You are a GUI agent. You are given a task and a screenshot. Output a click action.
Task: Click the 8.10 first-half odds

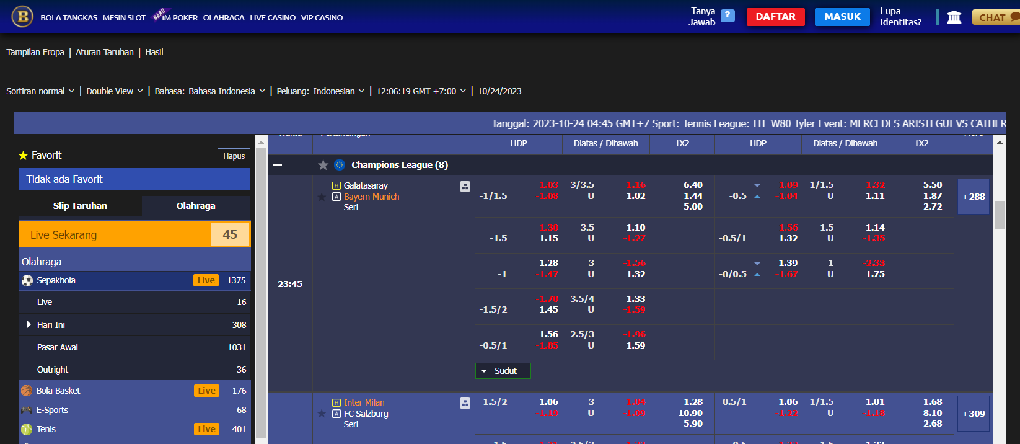(x=933, y=413)
